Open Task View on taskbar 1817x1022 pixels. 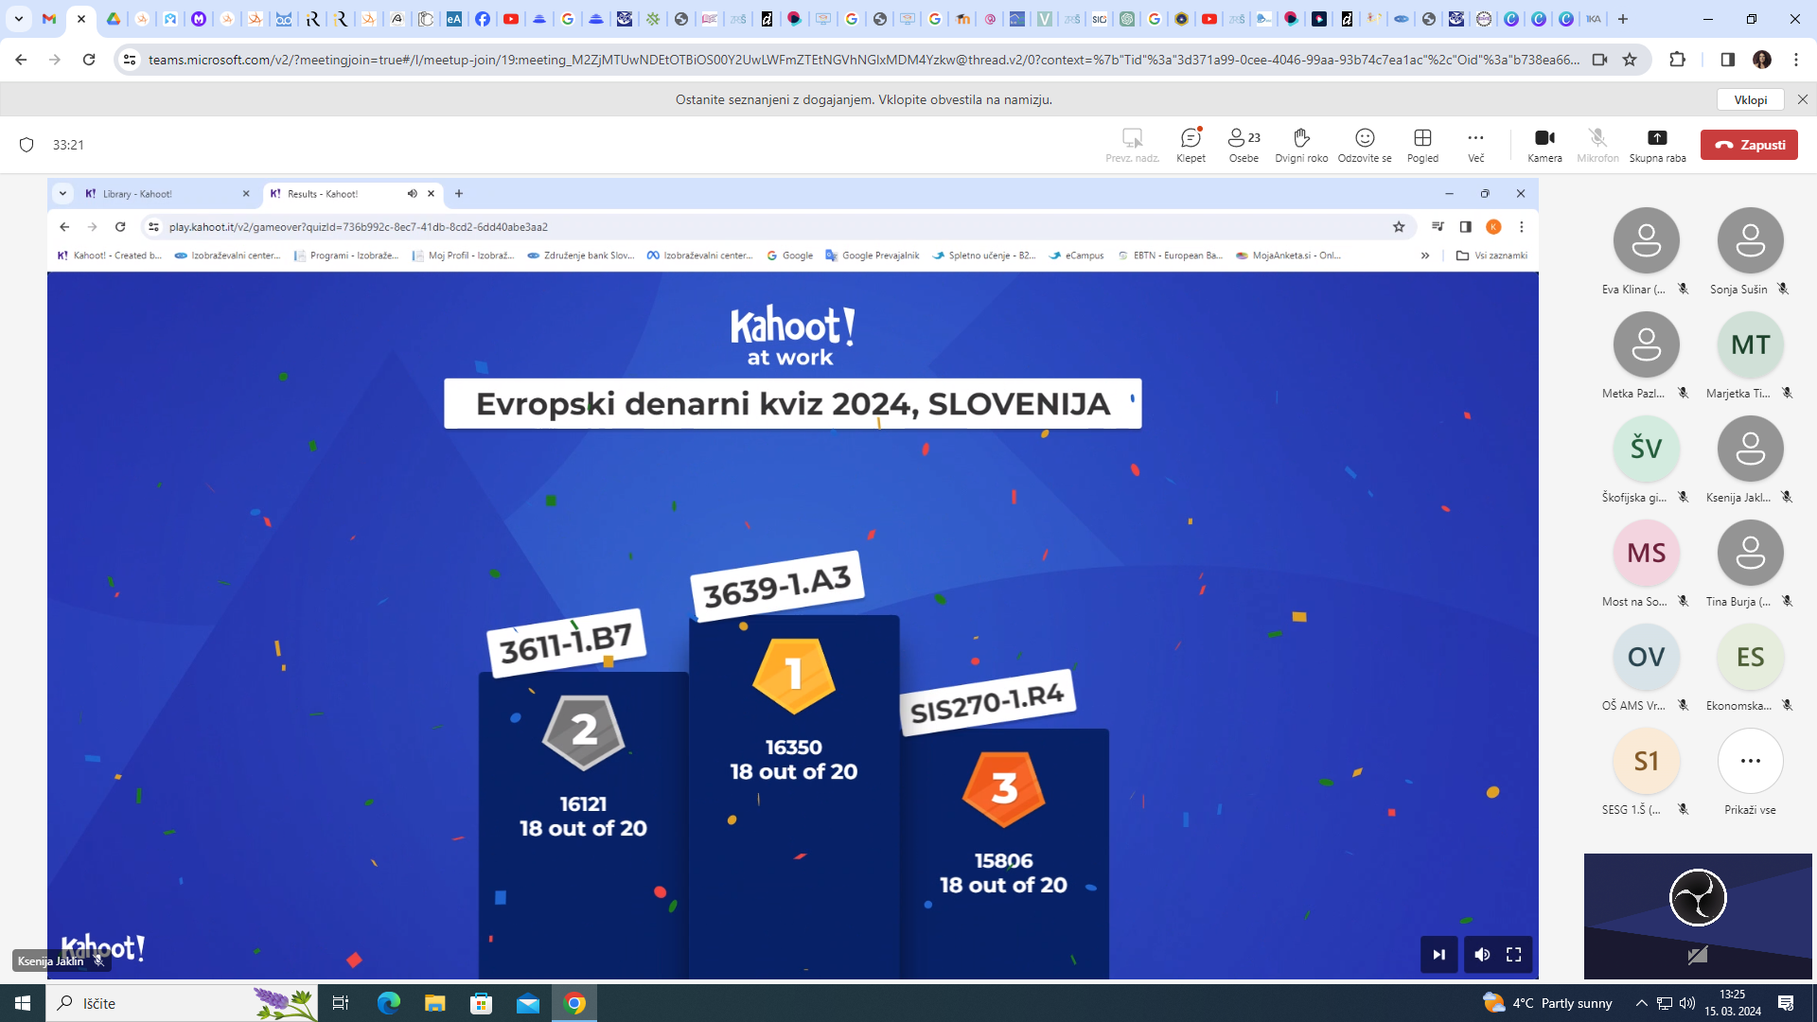[x=341, y=1003]
